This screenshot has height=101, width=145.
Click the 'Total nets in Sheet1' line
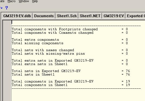coord(71,74)
